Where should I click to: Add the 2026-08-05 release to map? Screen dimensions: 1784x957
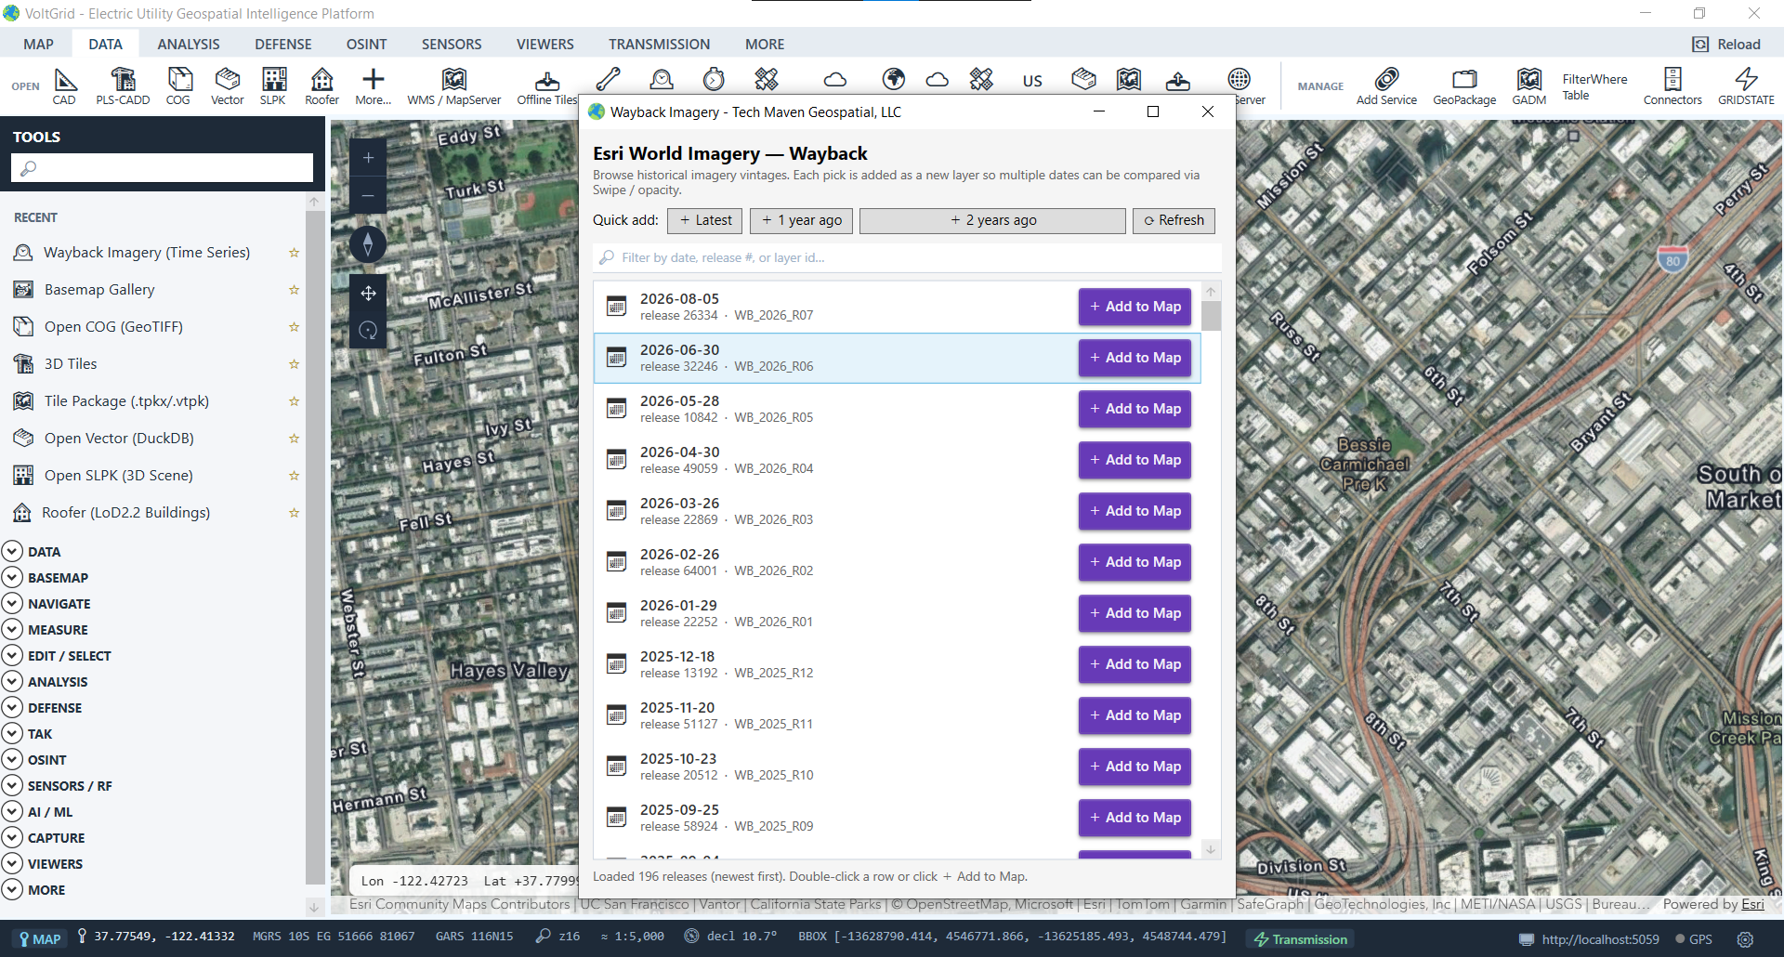[1135, 307]
